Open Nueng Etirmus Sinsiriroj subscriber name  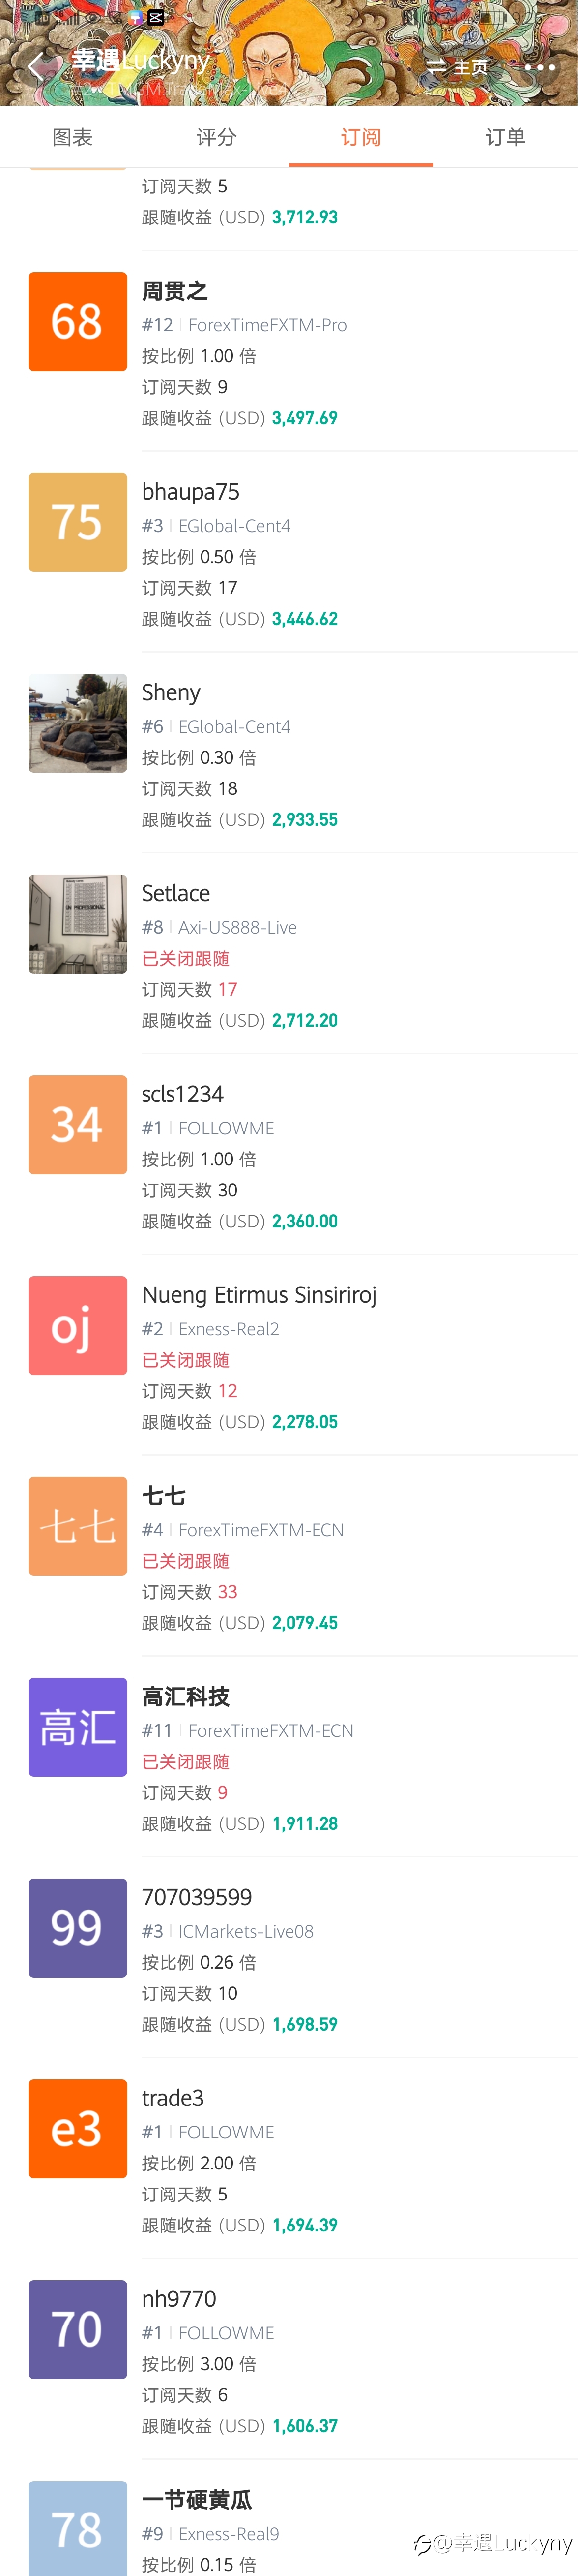[x=260, y=1295]
